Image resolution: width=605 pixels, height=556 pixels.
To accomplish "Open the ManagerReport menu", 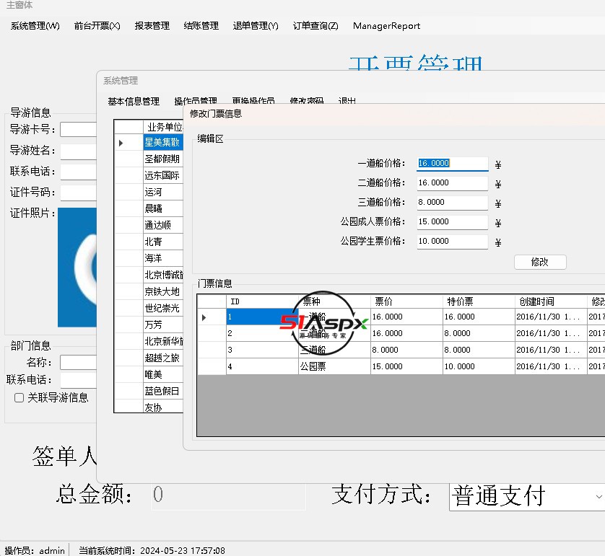I will point(386,26).
